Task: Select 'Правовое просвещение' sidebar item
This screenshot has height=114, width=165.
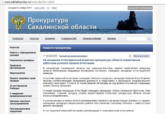Action: [x=23, y=67]
